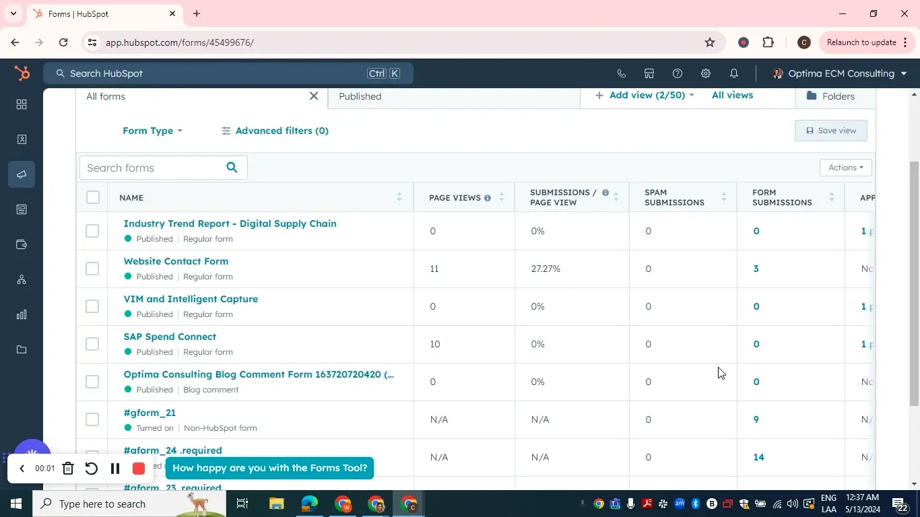Open the Website Contact Form link
Screen dimensions: 920x517
point(176,261)
